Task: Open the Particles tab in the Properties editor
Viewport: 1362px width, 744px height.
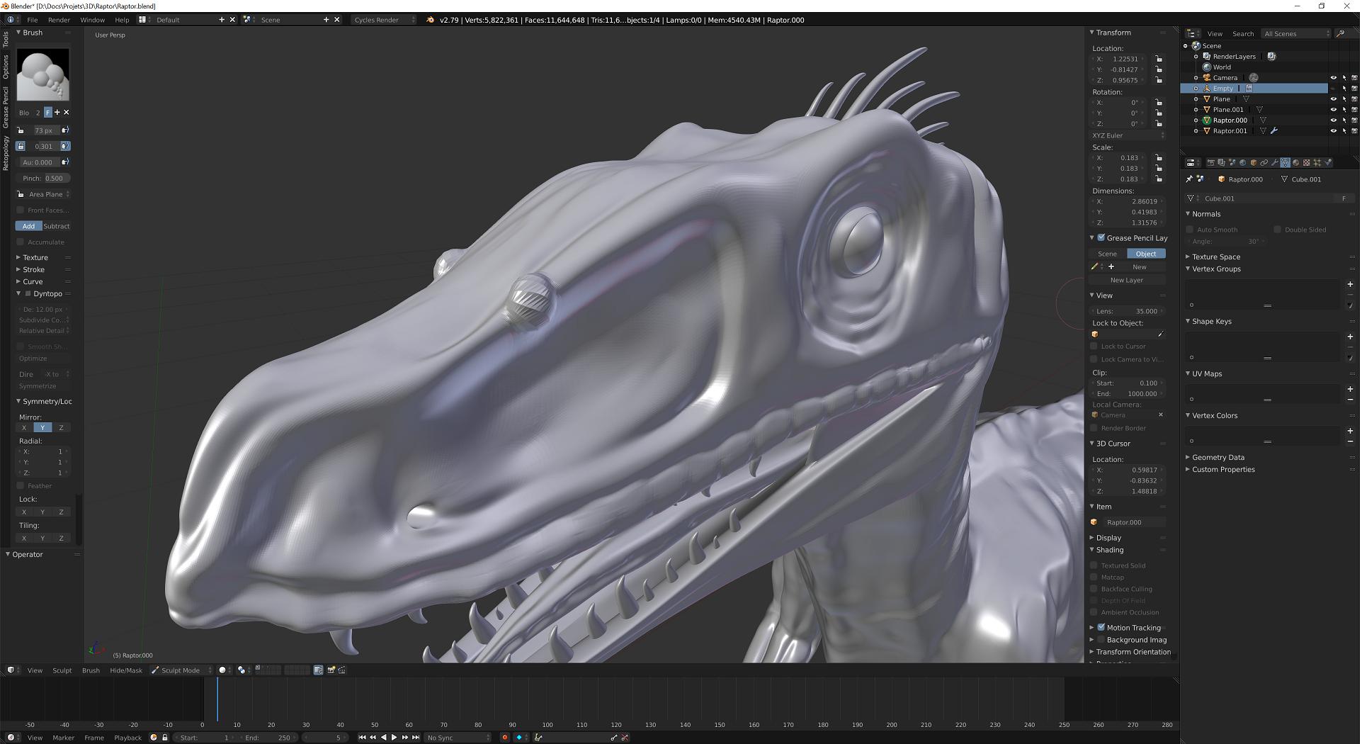Action: click(1317, 163)
